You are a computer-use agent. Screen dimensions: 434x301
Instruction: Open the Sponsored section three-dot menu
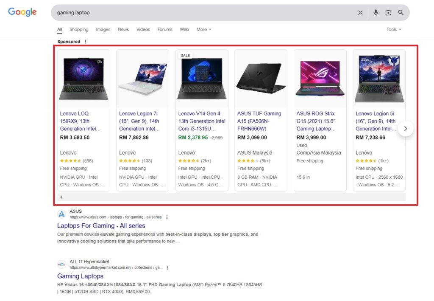(x=86, y=42)
